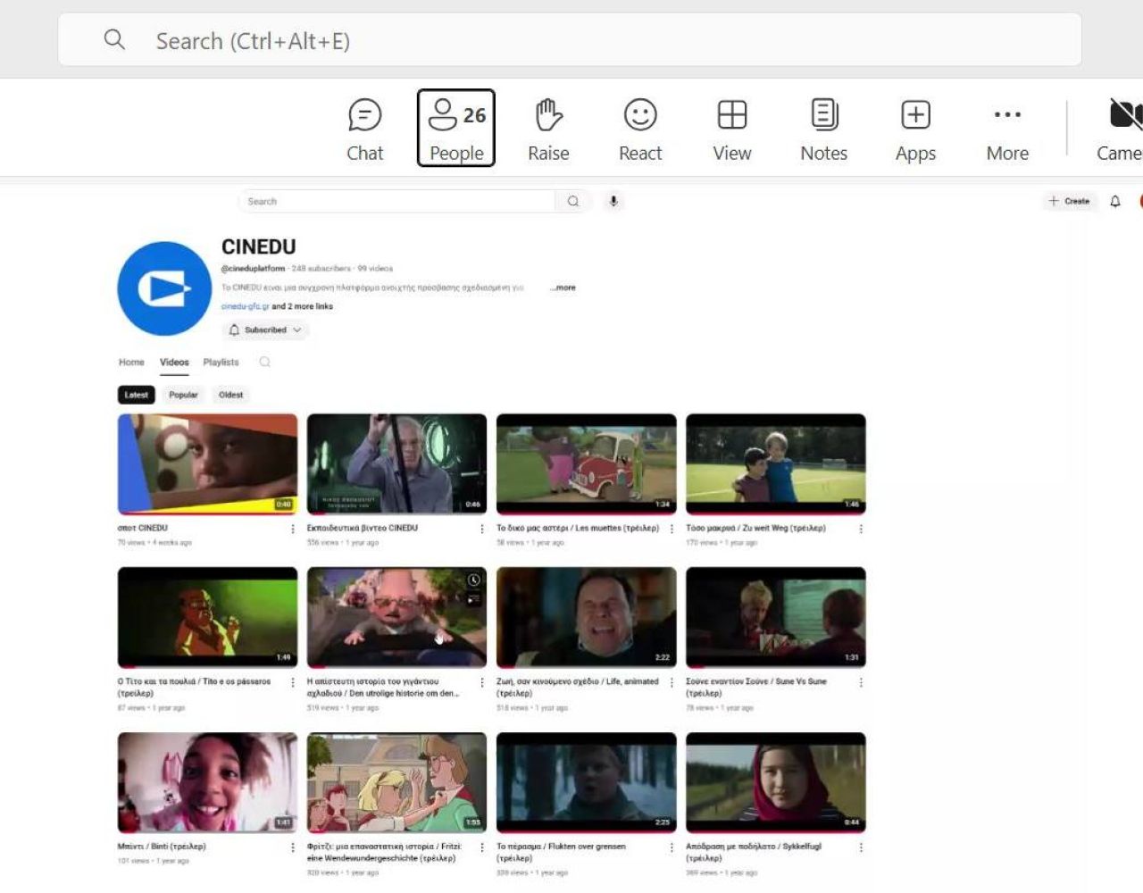Open the Apps menu
The image size is (1143, 893).
click(915, 129)
